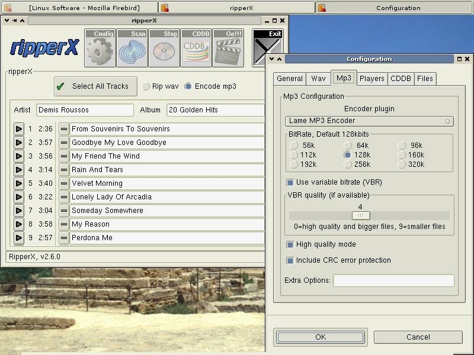The image size is (474, 355).
Task: Choose the 320k bitrate
Action: tap(411, 164)
